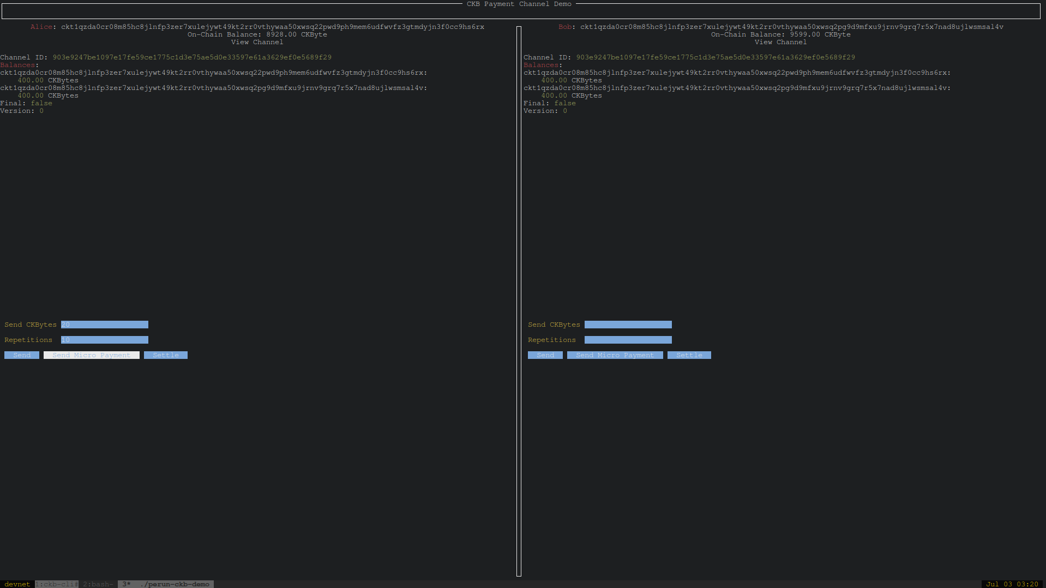Click Send Micro Payment in Bob's panel

[615, 355]
